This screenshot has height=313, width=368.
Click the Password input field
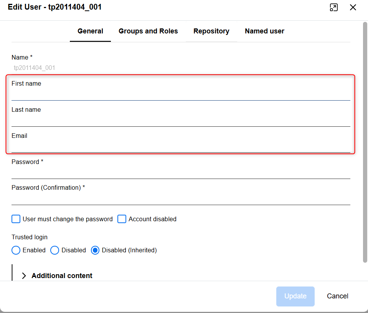pyautogui.click(x=180, y=172)
